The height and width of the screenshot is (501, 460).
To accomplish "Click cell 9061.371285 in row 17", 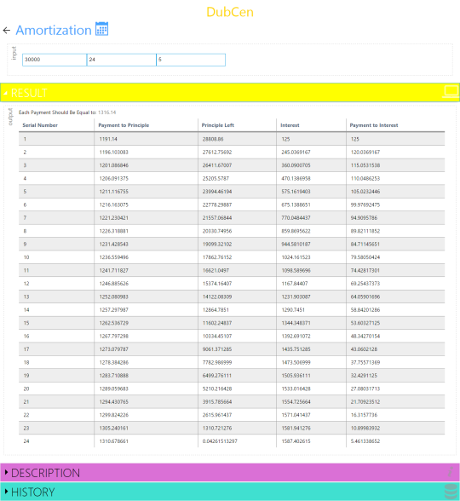I will [217, 349].
